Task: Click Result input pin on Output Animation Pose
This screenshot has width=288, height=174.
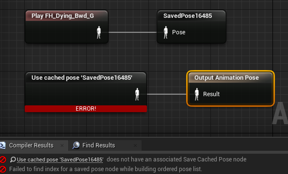Action: [x=197, y=94]
